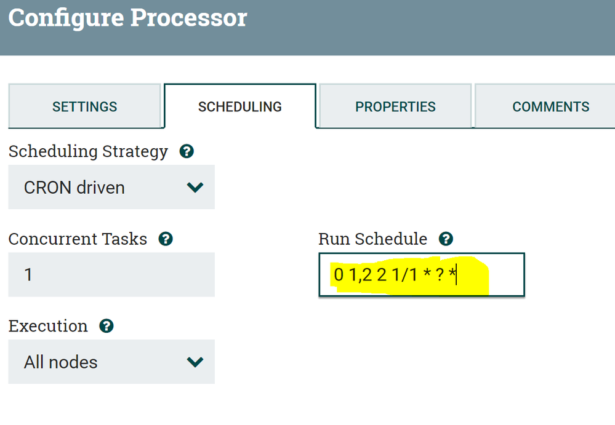Click the chevron on CRON driven selector
This screenshot has width=615, height=425.
(x=195, y=188)
